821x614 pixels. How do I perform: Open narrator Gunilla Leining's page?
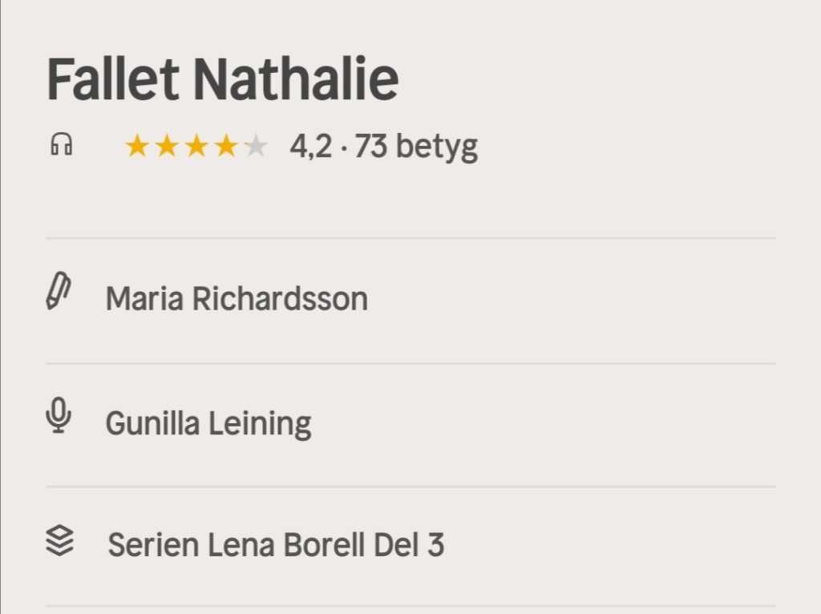pyautogui.click(x=208, y=423)
